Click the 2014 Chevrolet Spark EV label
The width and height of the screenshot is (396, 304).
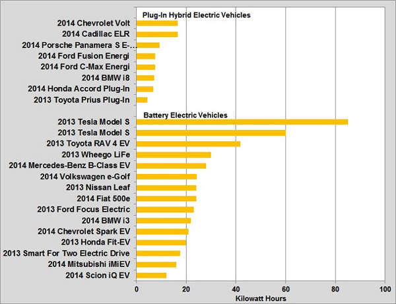point(84,231)
